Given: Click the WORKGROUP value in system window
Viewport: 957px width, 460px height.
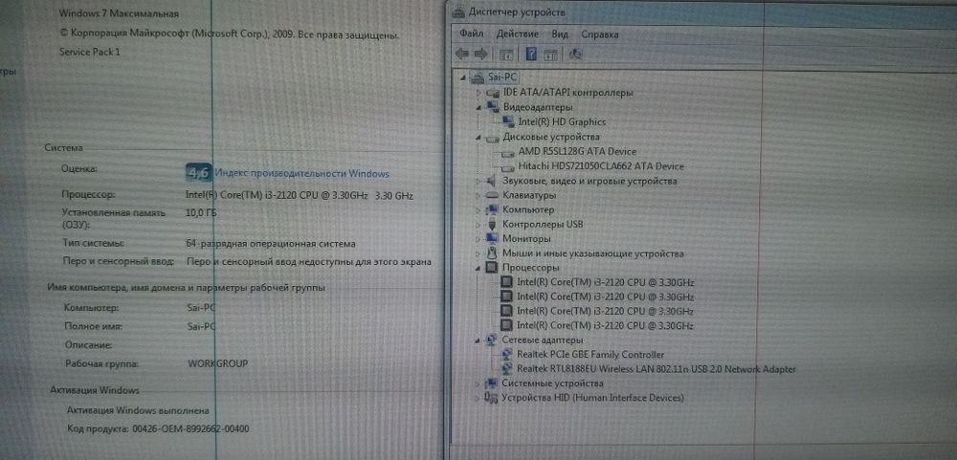Looking at the screenshot, I should 217,363.
